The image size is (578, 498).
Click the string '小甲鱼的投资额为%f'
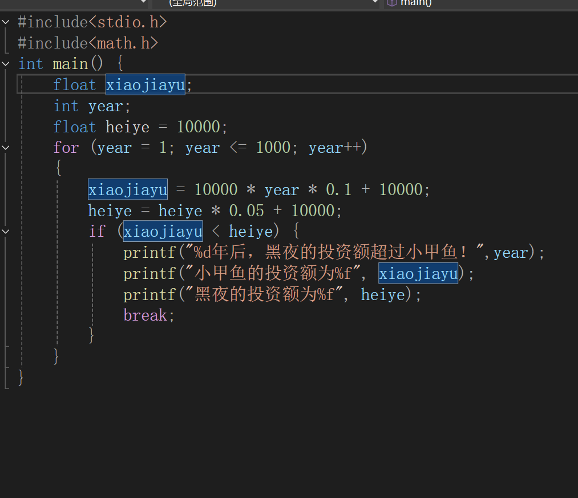[273, 273]
